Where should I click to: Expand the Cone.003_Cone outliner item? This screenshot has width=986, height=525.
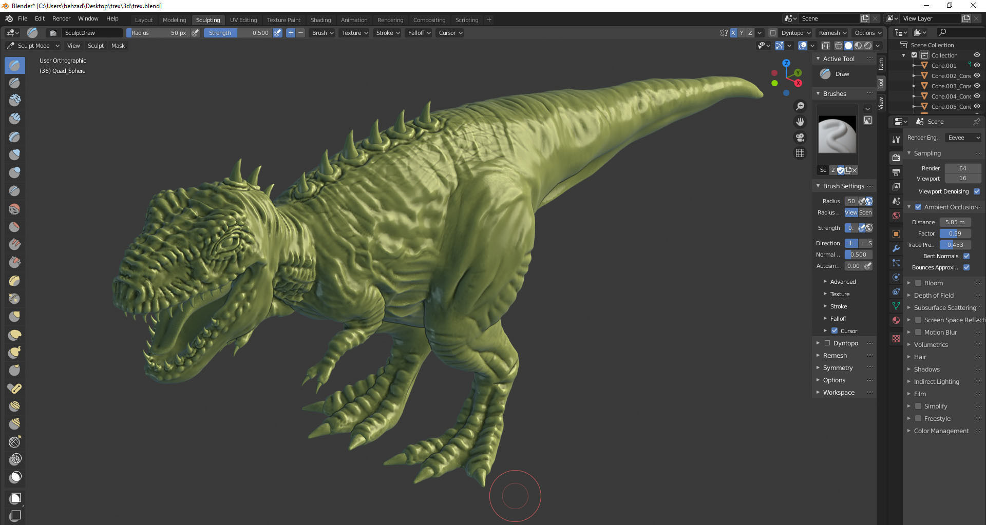point(914,86)
